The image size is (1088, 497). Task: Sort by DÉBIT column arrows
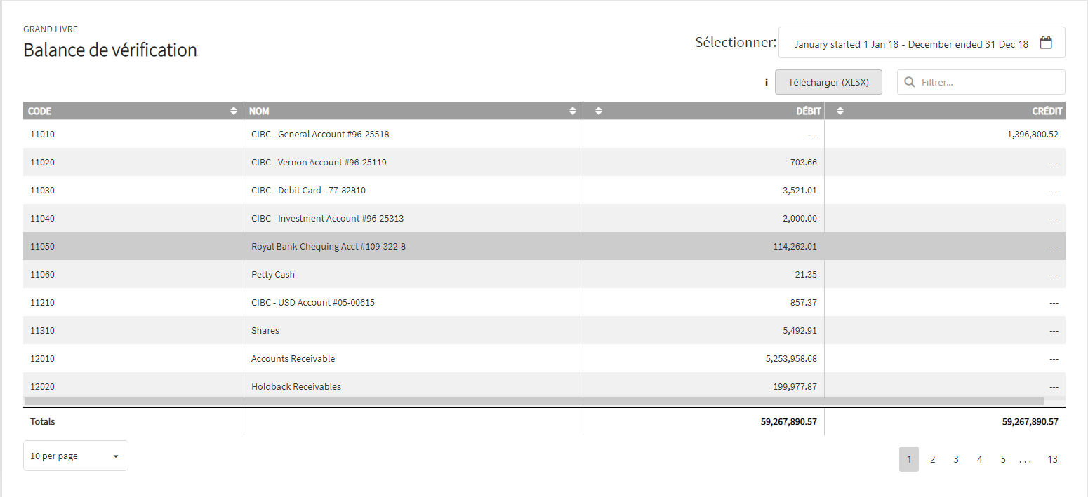tap(599, 111)
